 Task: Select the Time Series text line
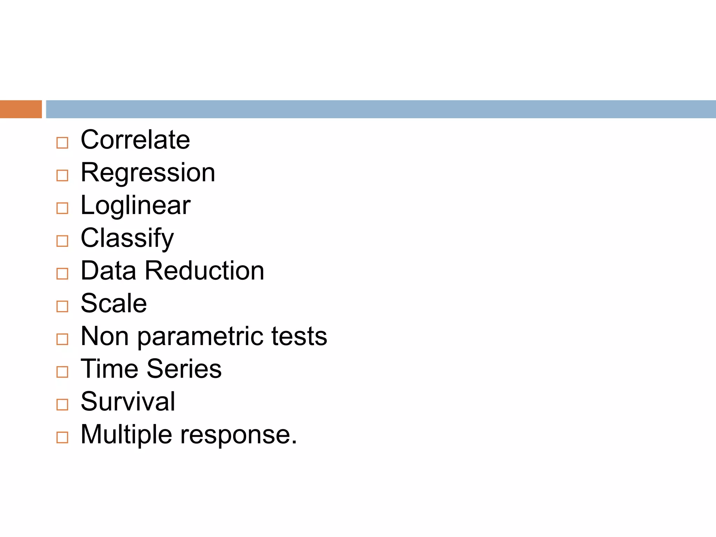[x=151, y=369]
